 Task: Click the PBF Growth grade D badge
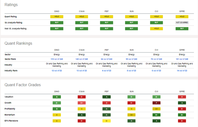pyautogui.click(x=106, y=103)
